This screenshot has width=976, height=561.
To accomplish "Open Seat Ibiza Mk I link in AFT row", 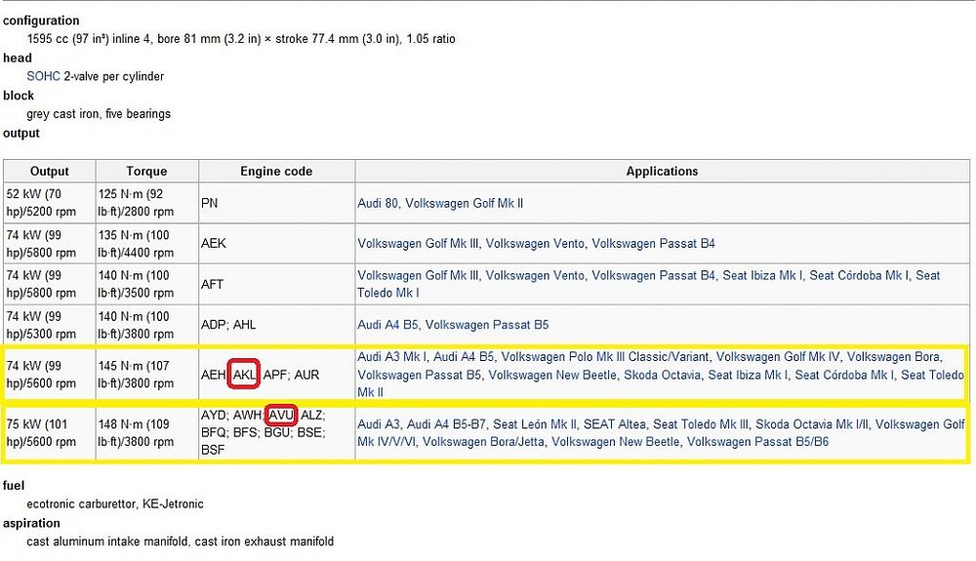I will click(762, 275).
